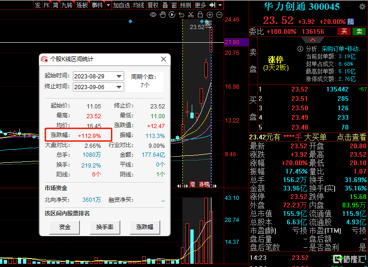Open the gear settings beside 华力创通 title
The height and width of the screenshot is (267, 368).
(362, 7)
